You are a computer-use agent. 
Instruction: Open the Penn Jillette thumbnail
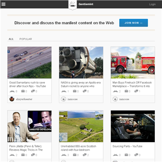[x=29, y=126]
